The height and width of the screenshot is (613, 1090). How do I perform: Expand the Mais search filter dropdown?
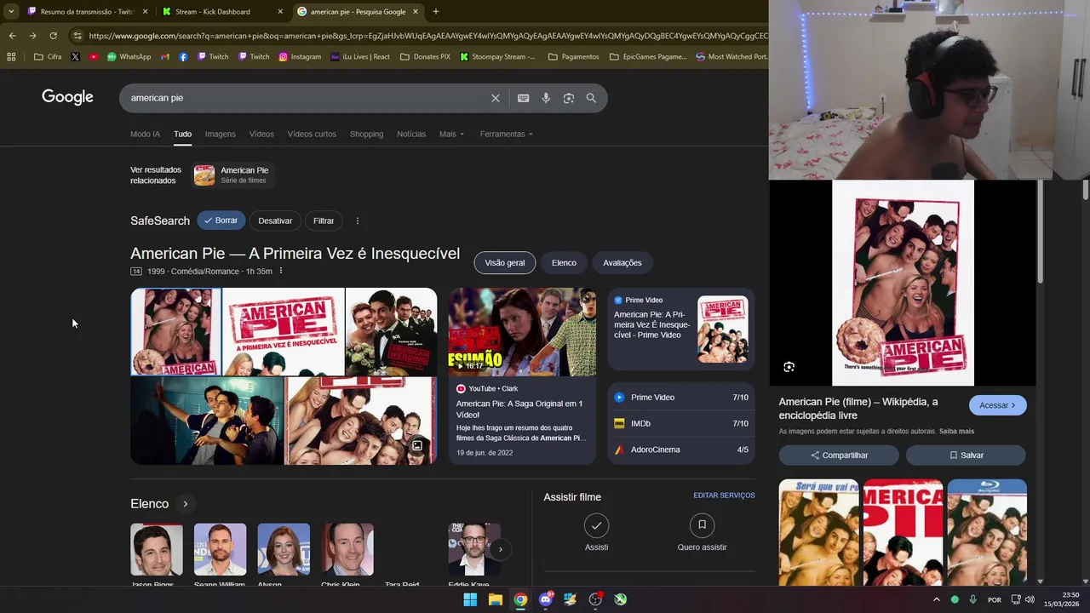click(451, 134)
